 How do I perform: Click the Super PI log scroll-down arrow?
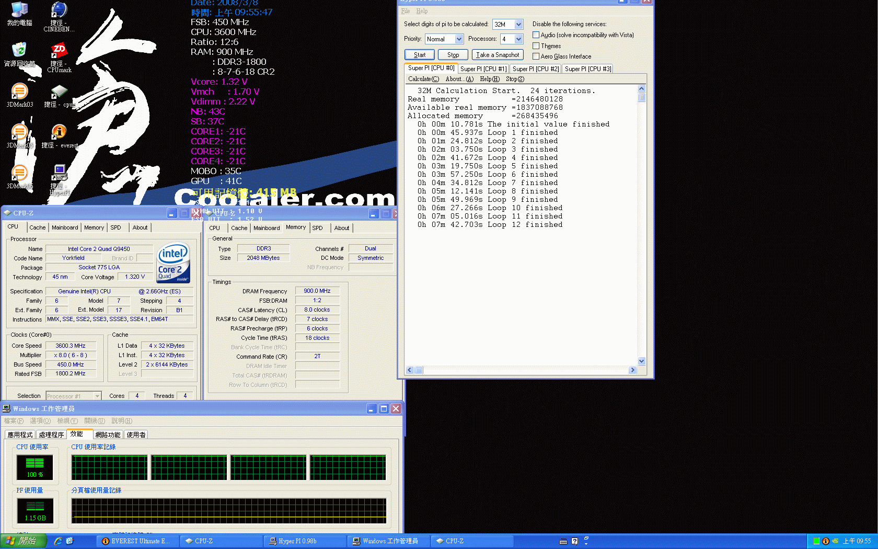[641, 361]
